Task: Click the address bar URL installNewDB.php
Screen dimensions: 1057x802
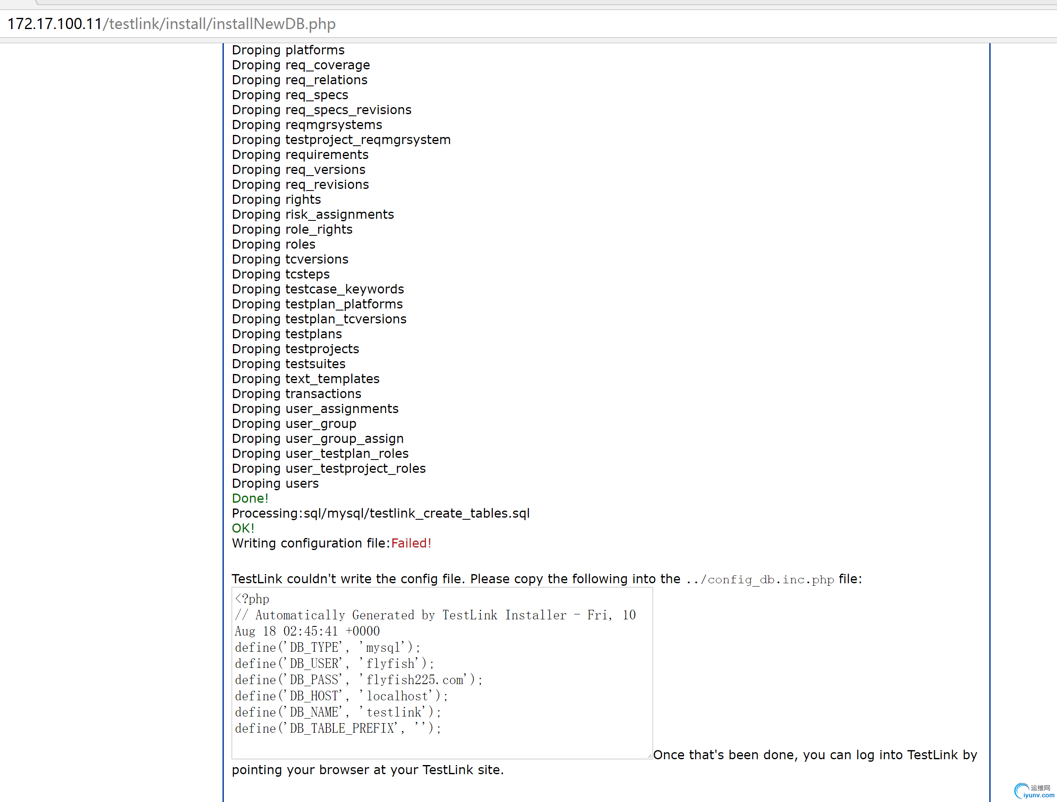Action: tap(171, 24)
